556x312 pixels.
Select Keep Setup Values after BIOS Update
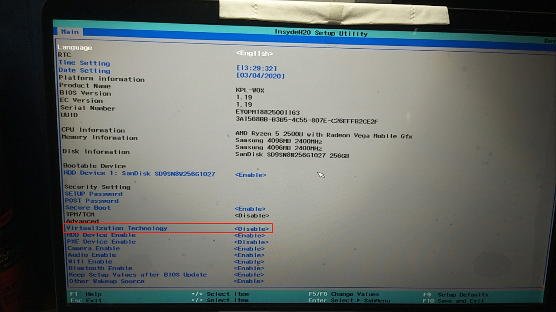(x=138, y=274)
